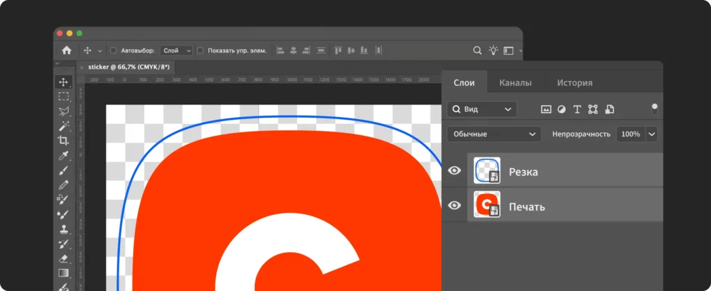
Task: Close the sticker document tab
Action: coord(82,67)
